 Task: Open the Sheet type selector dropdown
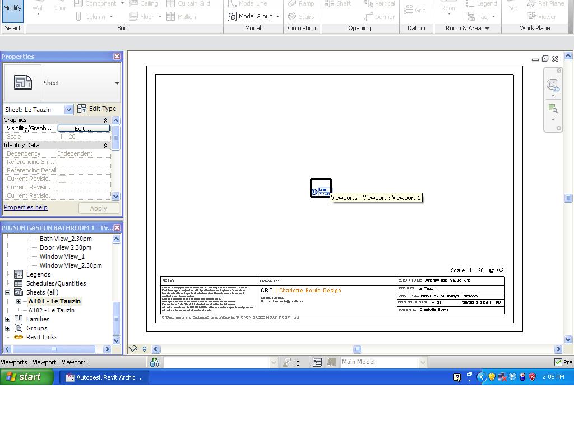click(117, 83)
